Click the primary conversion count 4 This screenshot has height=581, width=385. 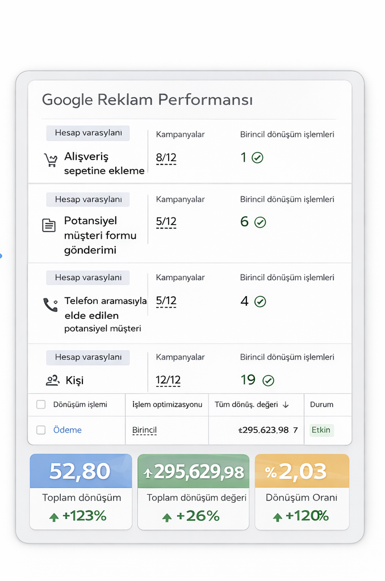(244, 301)
